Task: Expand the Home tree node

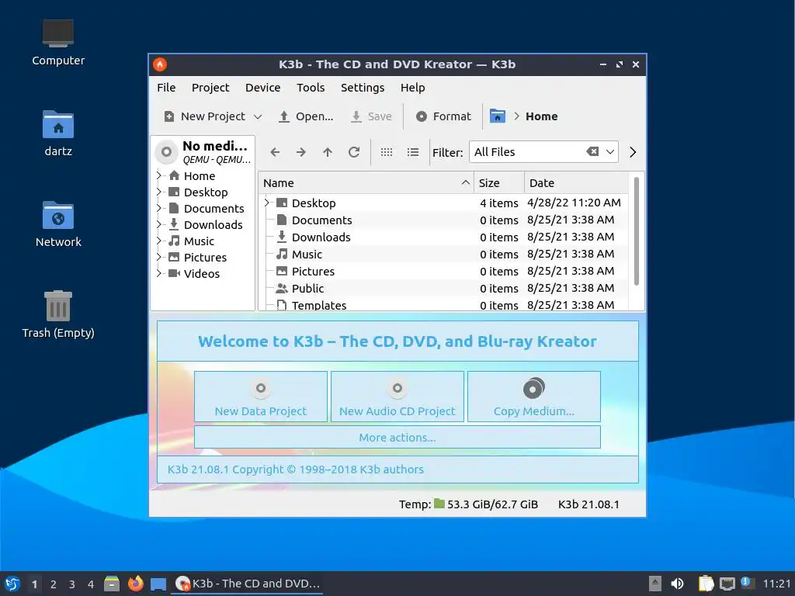Action: (158, 175)
